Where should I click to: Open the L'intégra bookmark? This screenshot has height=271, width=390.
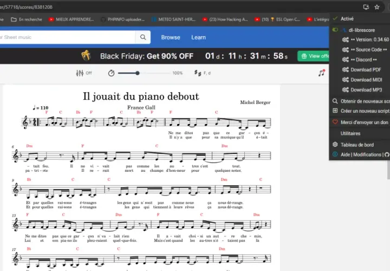(x=318, y=20)
